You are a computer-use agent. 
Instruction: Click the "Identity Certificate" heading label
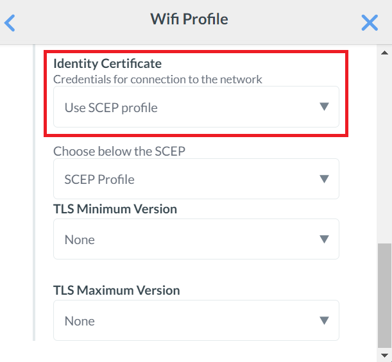[x=107, y=63]
